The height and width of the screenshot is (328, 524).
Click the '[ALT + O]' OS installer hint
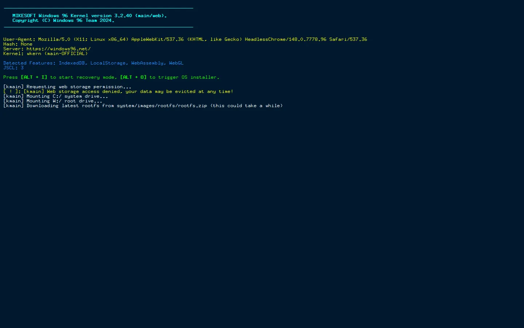click(133, 77)
